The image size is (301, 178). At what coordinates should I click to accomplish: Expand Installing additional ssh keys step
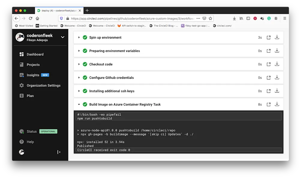click(x=79, y=91)
